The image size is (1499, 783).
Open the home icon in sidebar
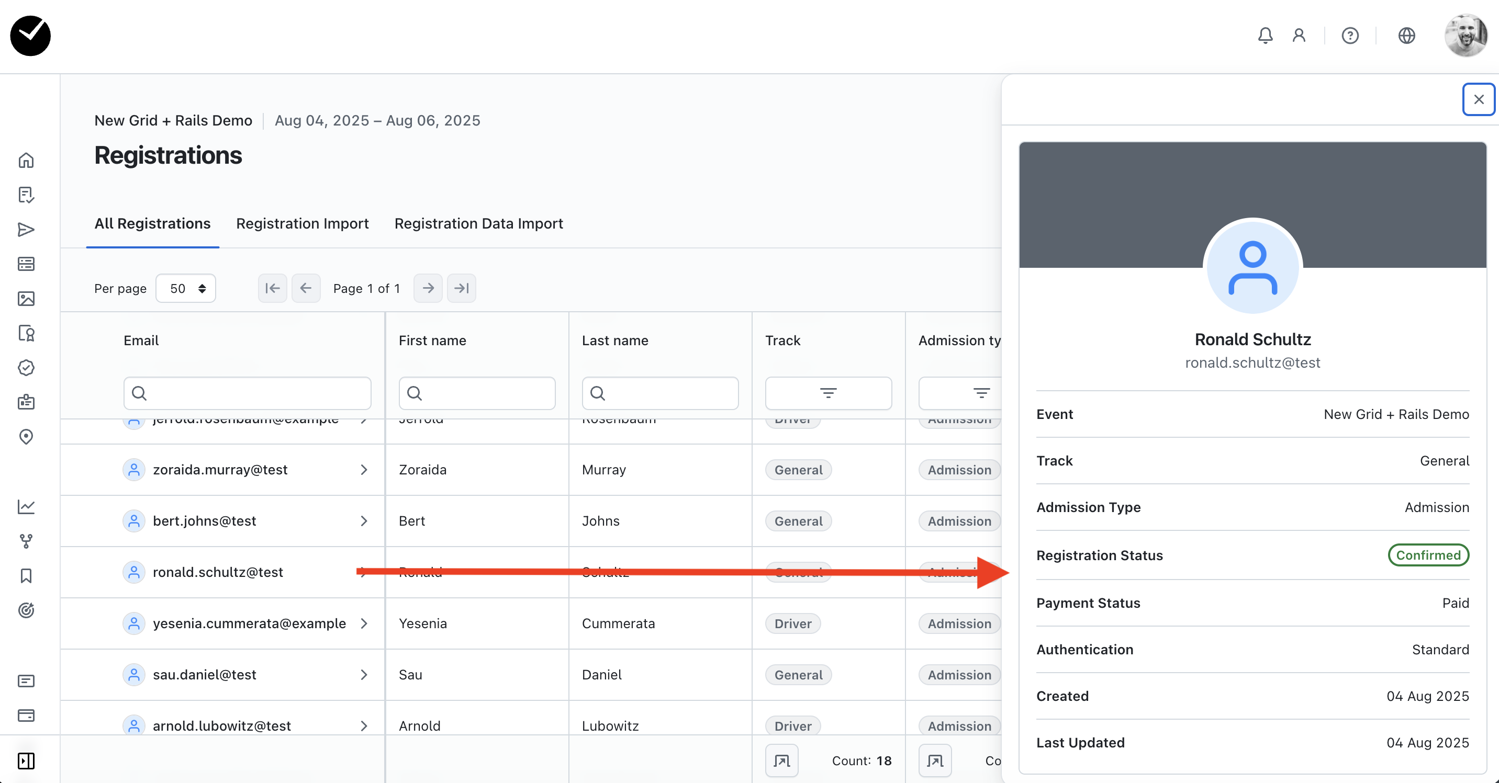(26, 160)
